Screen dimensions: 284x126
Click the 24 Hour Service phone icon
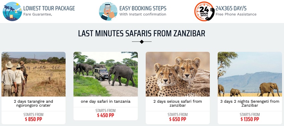click(x=204, y=11)
